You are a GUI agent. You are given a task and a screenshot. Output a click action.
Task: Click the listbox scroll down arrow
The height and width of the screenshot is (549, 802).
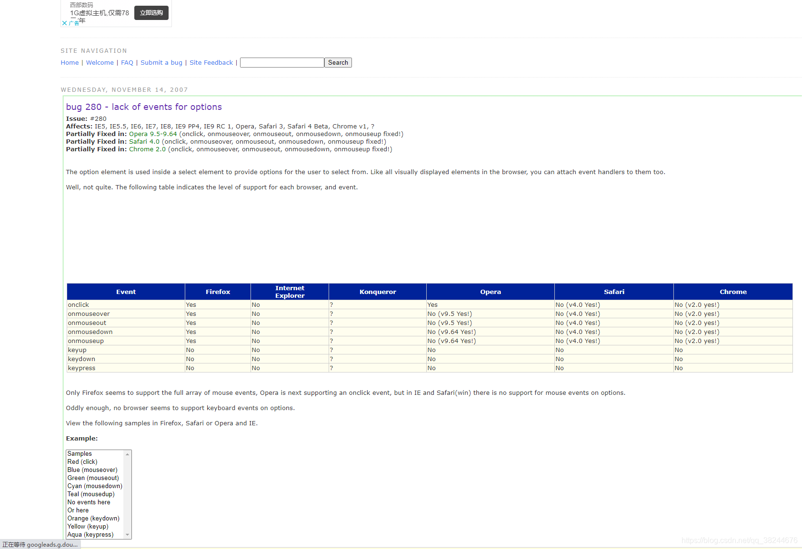(x=127, y=535)
